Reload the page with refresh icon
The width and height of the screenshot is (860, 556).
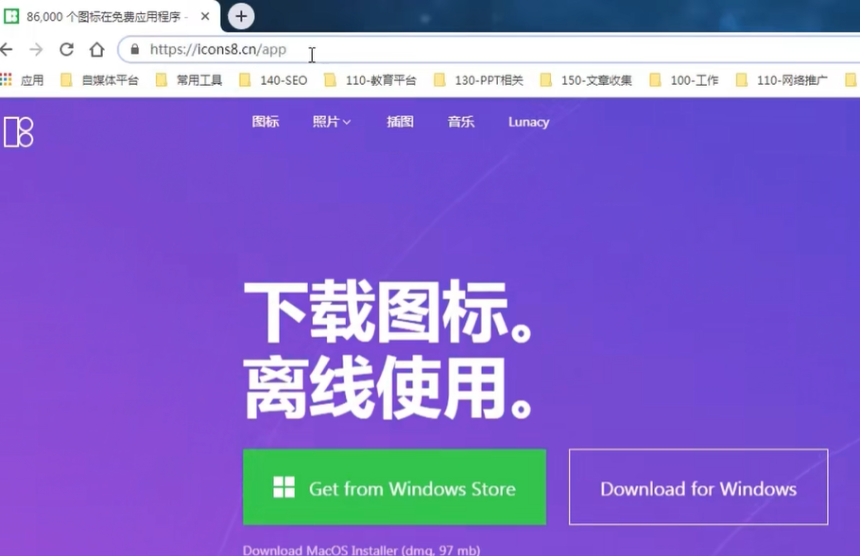(x=66, y=49)
